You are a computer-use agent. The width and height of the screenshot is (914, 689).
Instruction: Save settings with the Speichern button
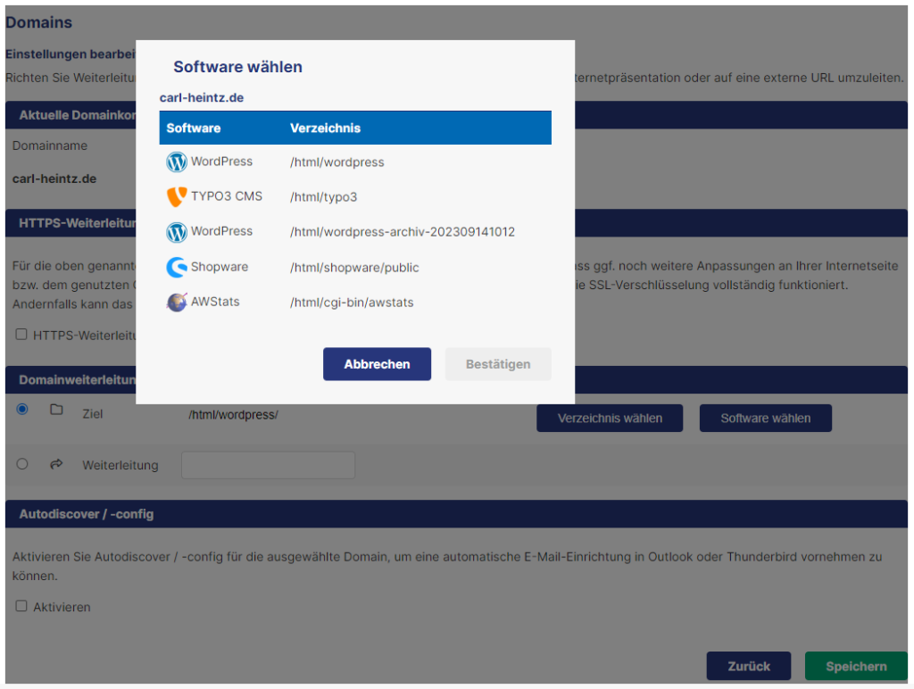tap(856, 666)
